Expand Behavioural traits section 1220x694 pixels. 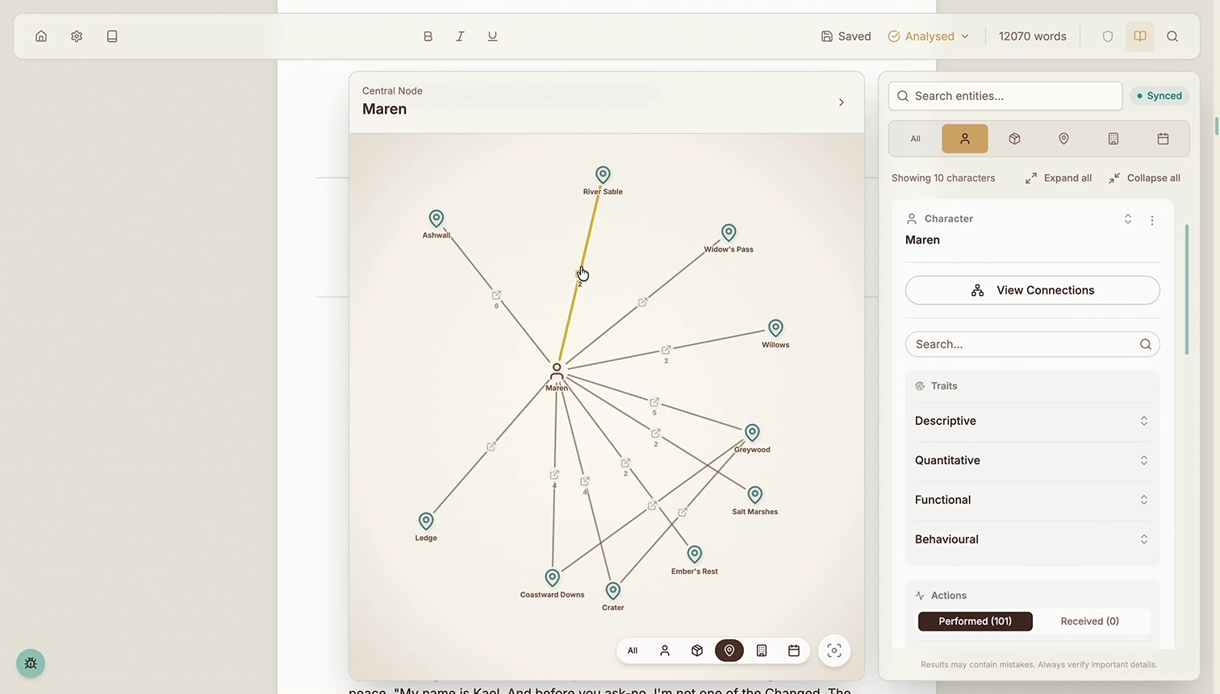coord(1033,539)
